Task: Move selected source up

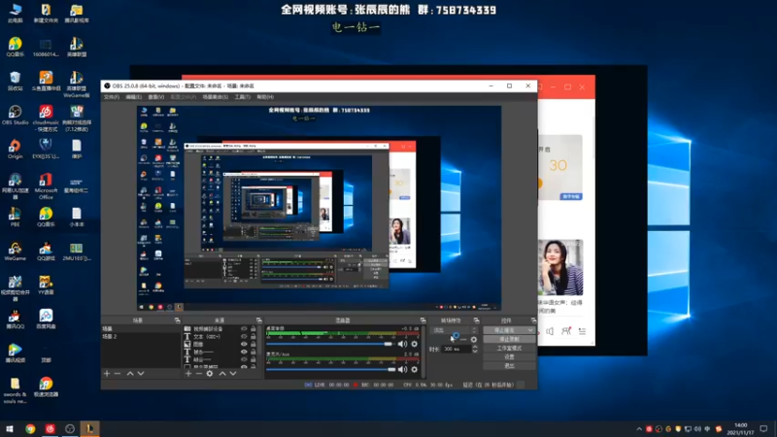Action: 222,373
